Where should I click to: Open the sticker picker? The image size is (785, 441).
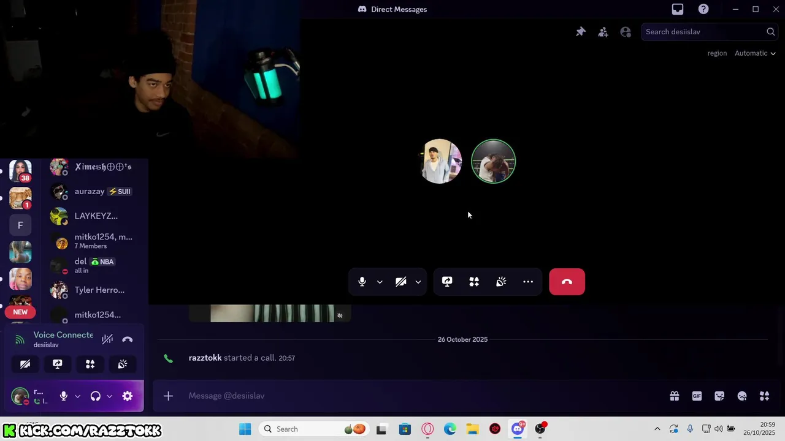click(x=719, y=396)
